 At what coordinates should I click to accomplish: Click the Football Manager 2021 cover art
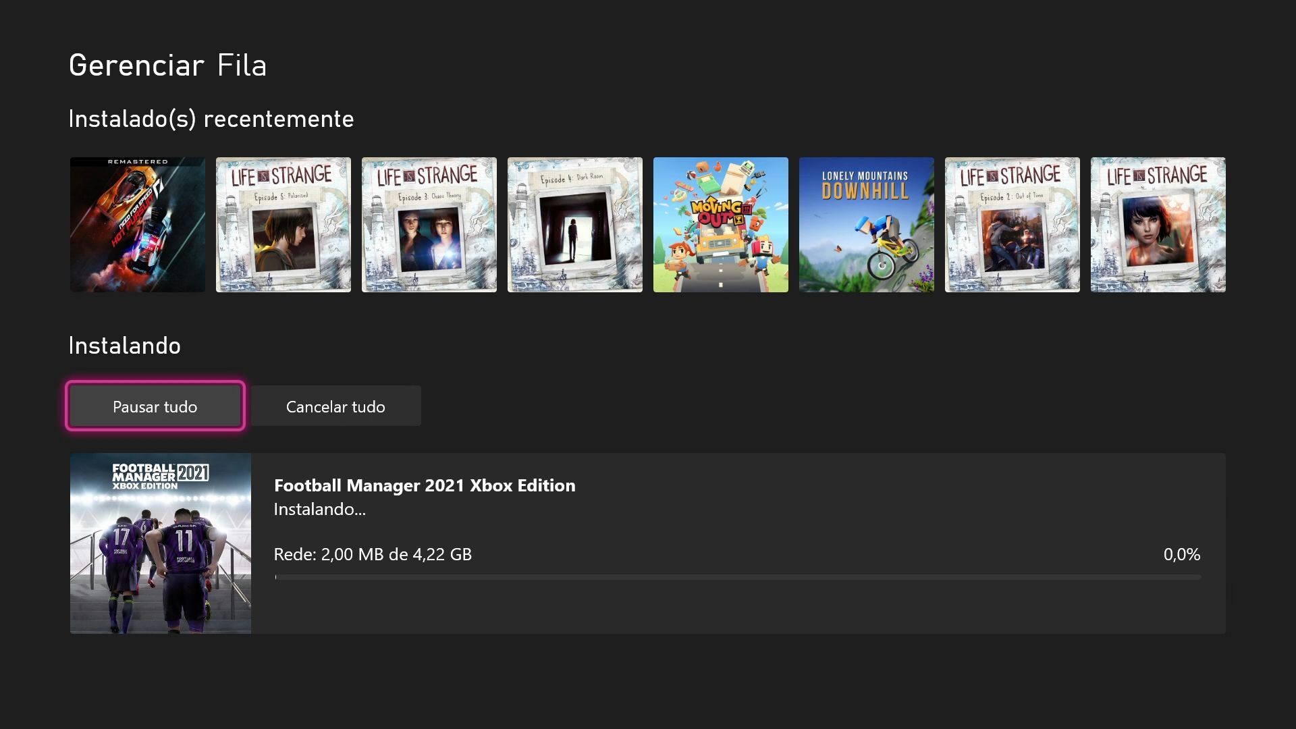160,543
